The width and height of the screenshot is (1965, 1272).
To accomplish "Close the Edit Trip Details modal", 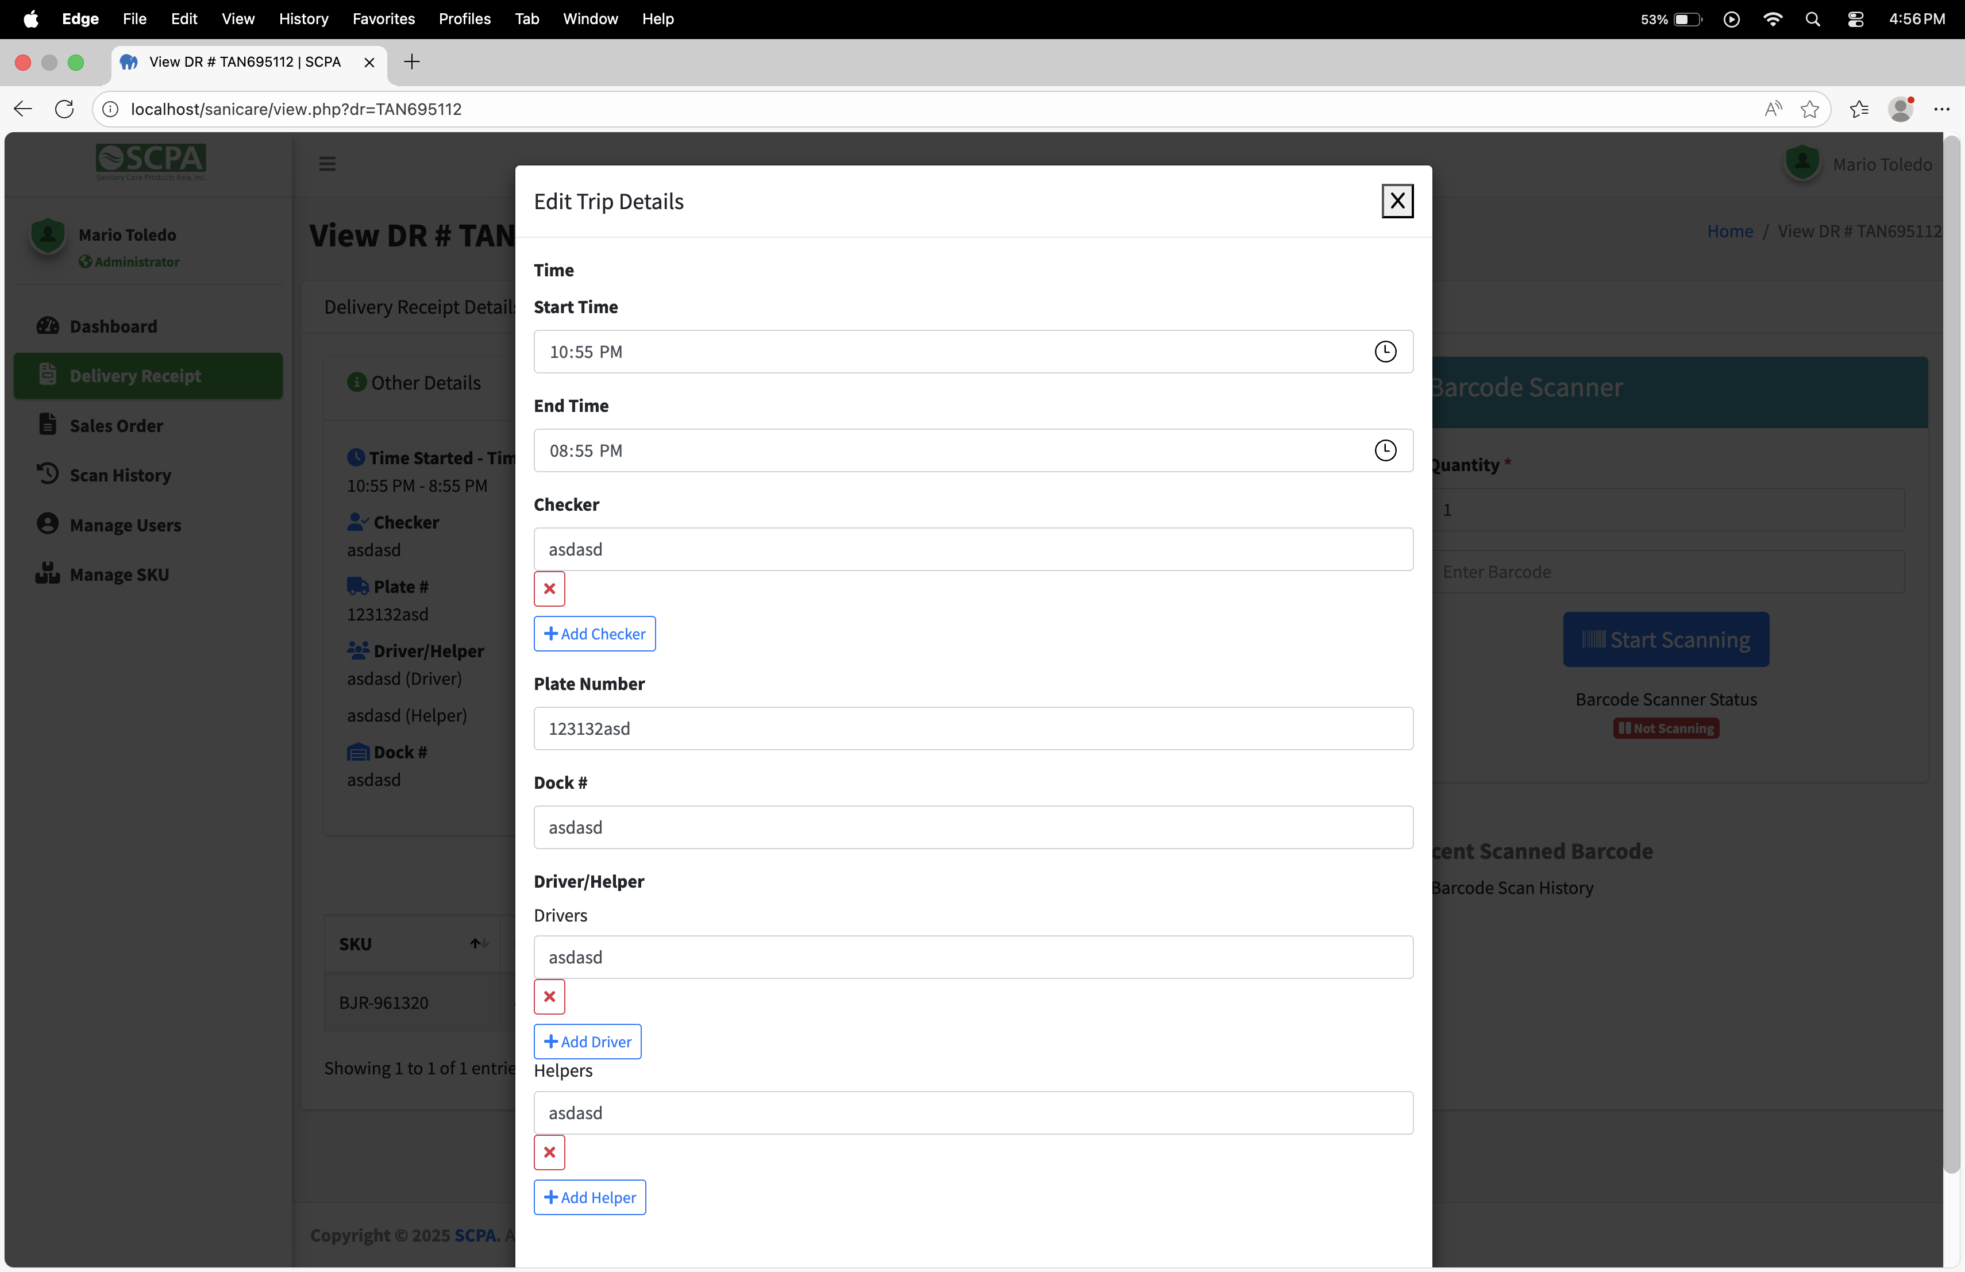I will (1397, 201).
